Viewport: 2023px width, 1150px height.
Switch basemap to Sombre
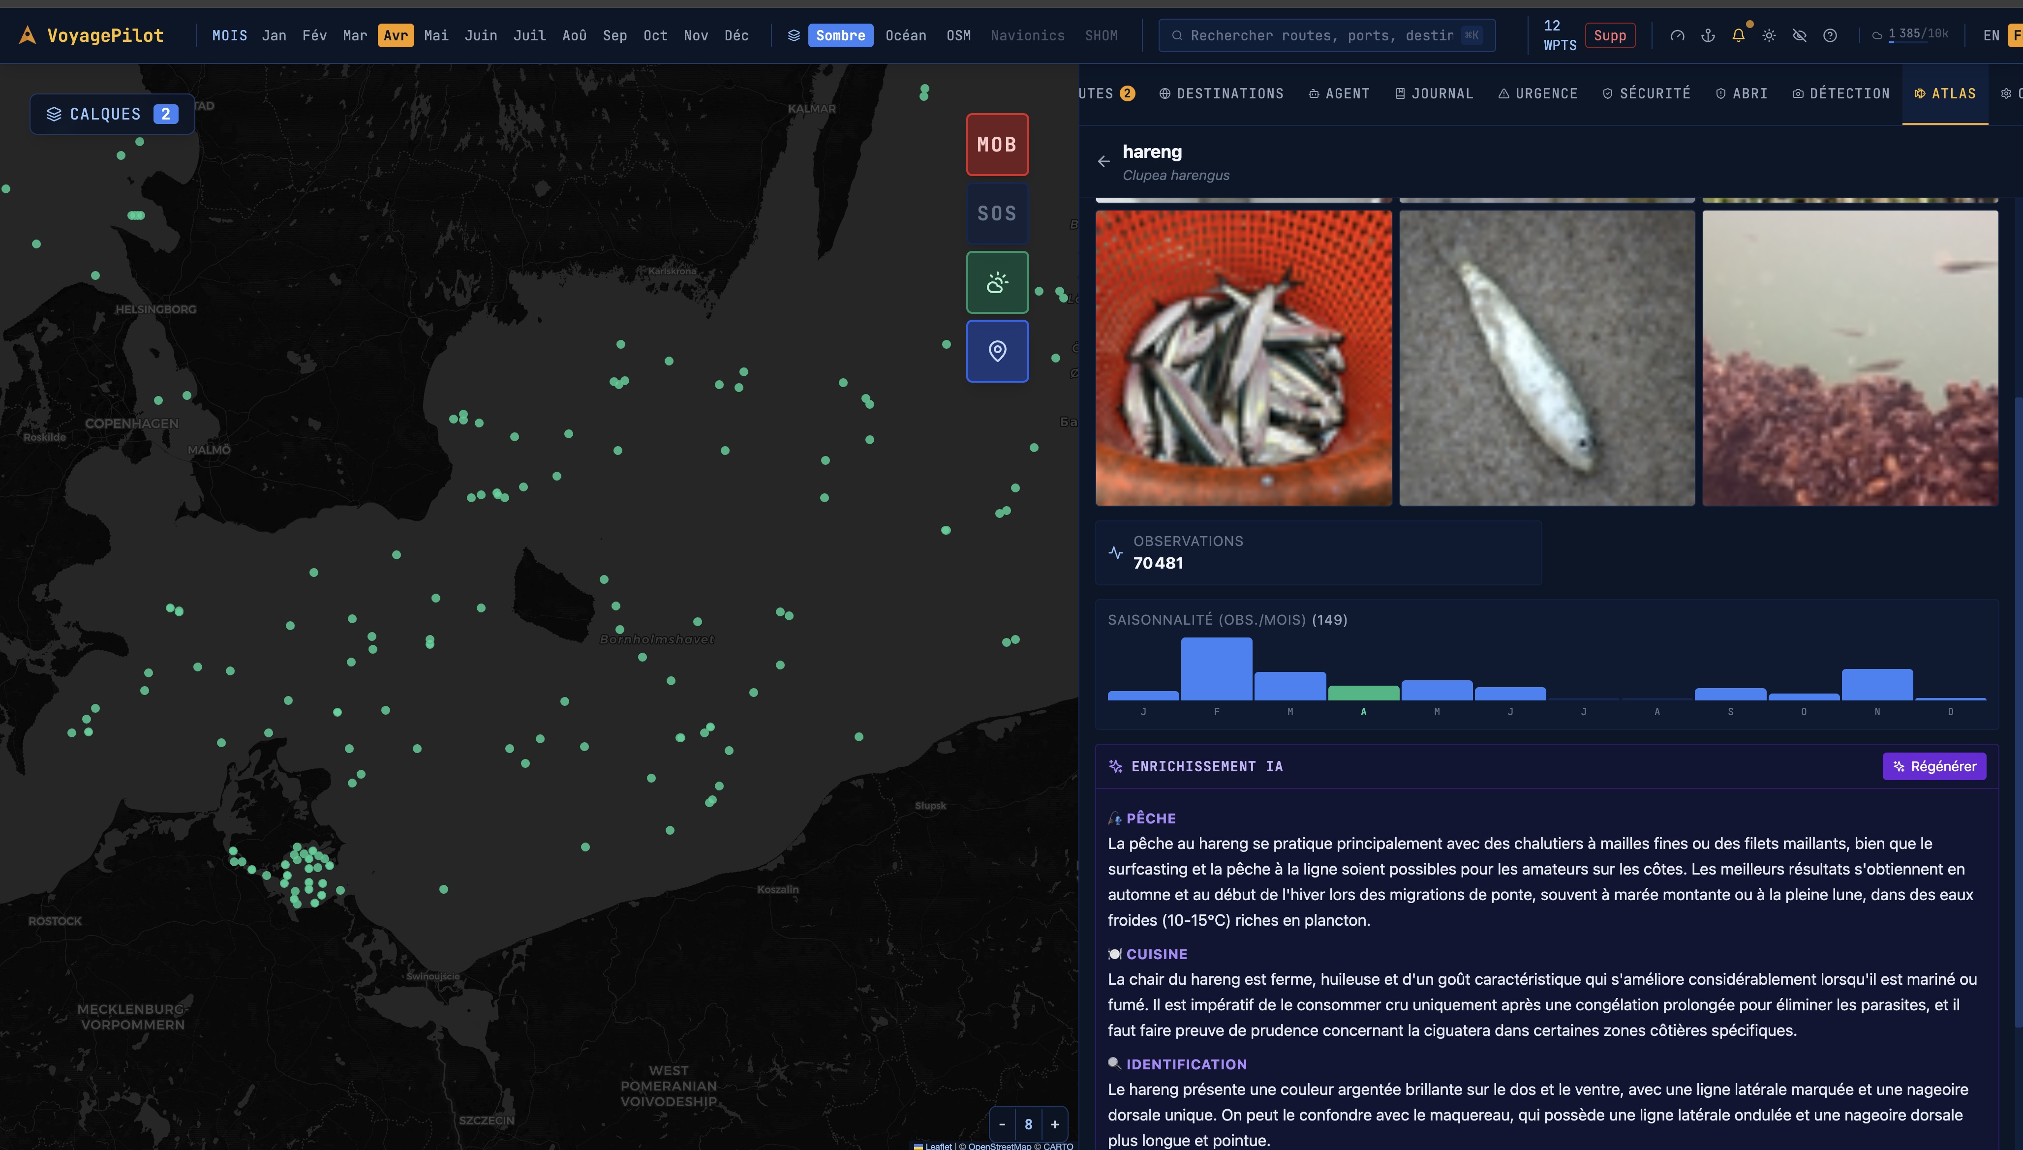coord(840,35)
